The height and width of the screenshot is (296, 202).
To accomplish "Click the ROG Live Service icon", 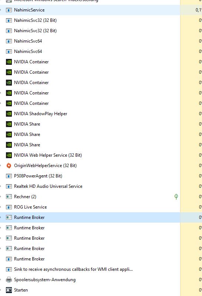I will pyautogui.click(x=9, y=207).
